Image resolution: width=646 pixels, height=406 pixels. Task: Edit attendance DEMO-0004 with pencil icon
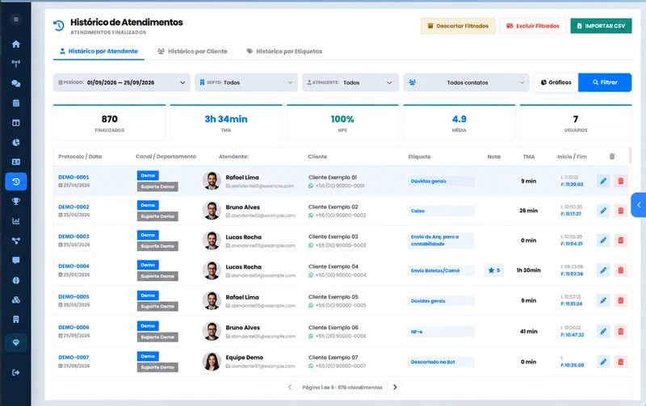(x=603, y=270)
